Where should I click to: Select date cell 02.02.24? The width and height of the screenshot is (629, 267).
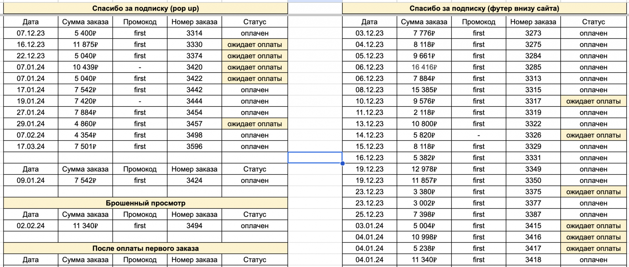pos(31,226)
